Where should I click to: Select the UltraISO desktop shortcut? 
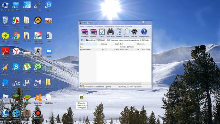[x=38, y=6]
